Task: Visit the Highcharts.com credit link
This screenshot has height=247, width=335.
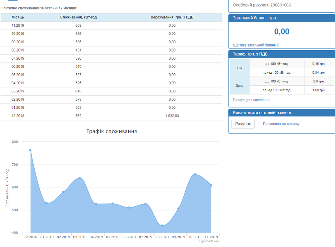Action: pos(209,241)
